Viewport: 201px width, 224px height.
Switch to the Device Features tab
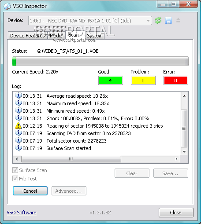(x=27, y=36)
